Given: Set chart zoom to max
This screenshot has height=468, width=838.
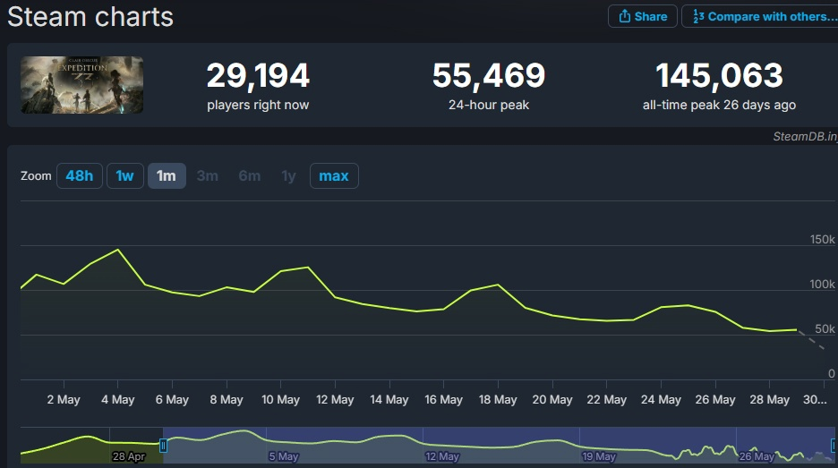Looking at the screenshot, I should (x=334, y=175).
